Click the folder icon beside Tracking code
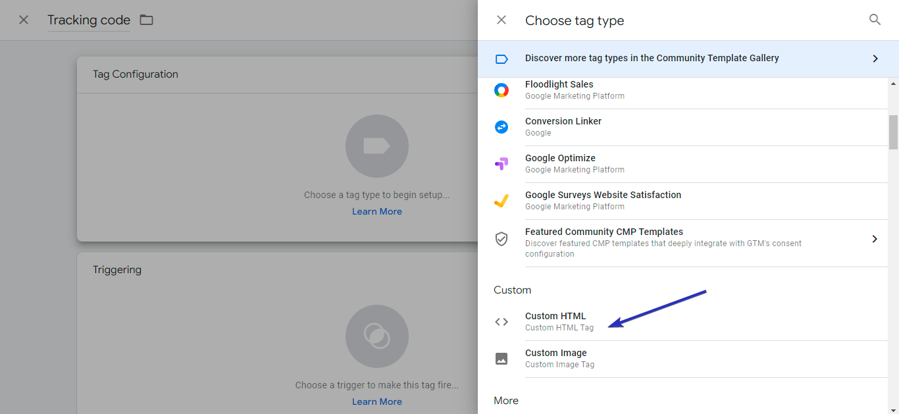Viewport: 899px width, 414px height. [146, 20]
